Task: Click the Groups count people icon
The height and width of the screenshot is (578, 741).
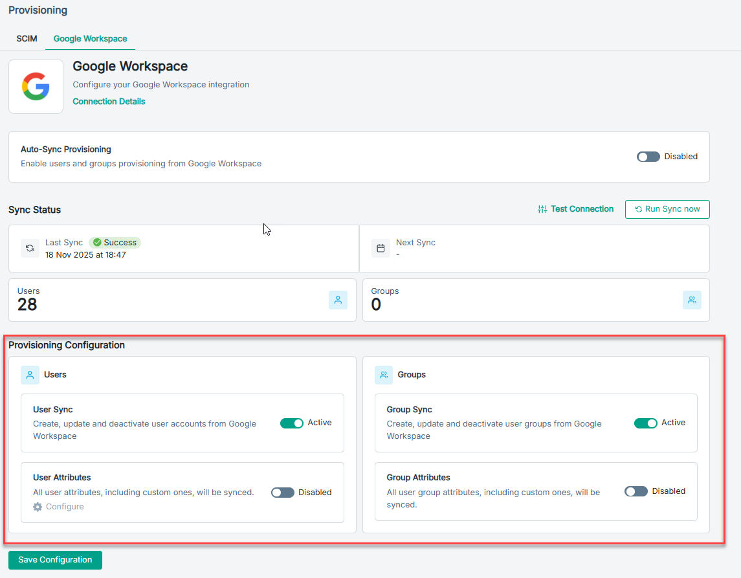Action: (692, 300)
